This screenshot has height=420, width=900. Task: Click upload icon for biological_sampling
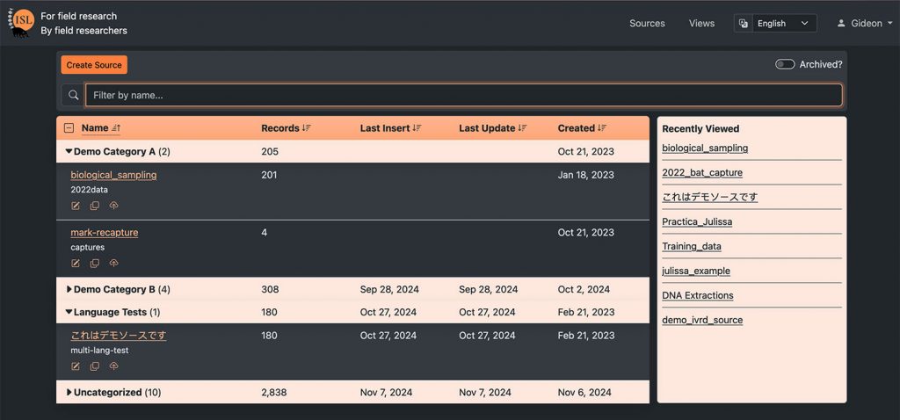(113, 206)
